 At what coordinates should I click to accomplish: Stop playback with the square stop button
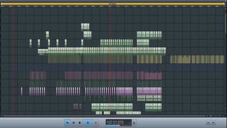point(79,123)
